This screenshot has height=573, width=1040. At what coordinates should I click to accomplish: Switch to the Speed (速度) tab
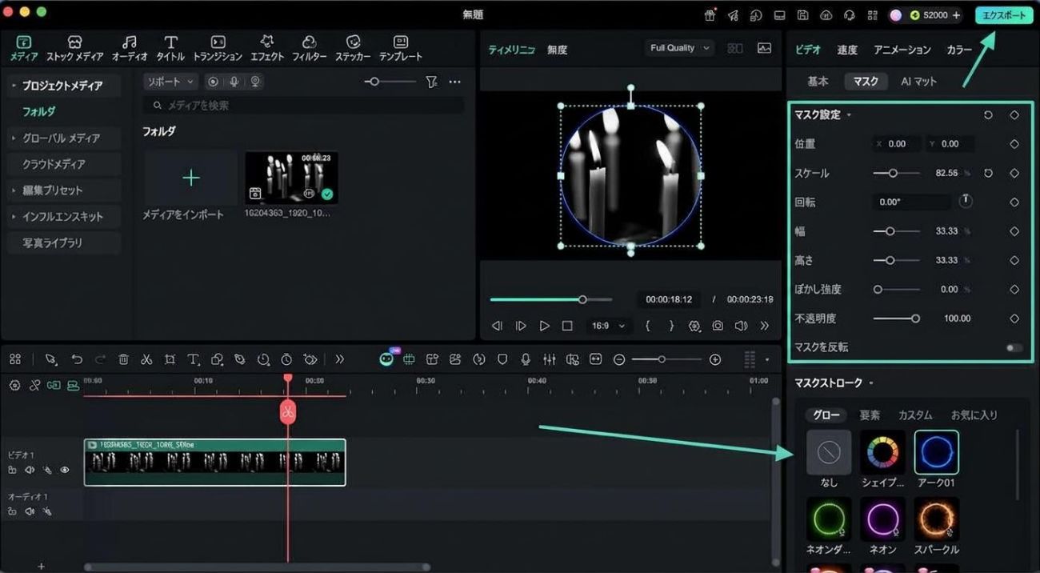[x=847, y=50]
